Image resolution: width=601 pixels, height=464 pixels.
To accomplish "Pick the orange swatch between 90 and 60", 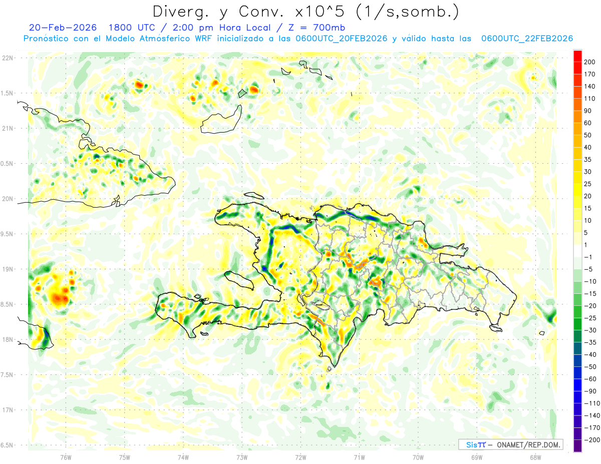I will (x=577, y=117).
